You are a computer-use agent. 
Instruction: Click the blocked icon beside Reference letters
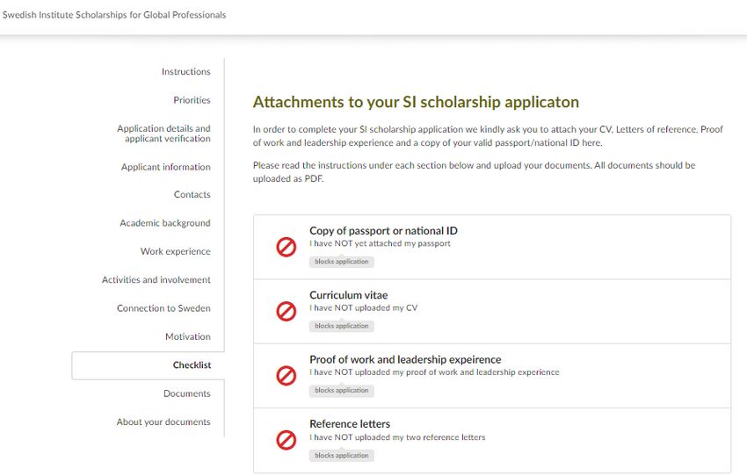[286, 440]
